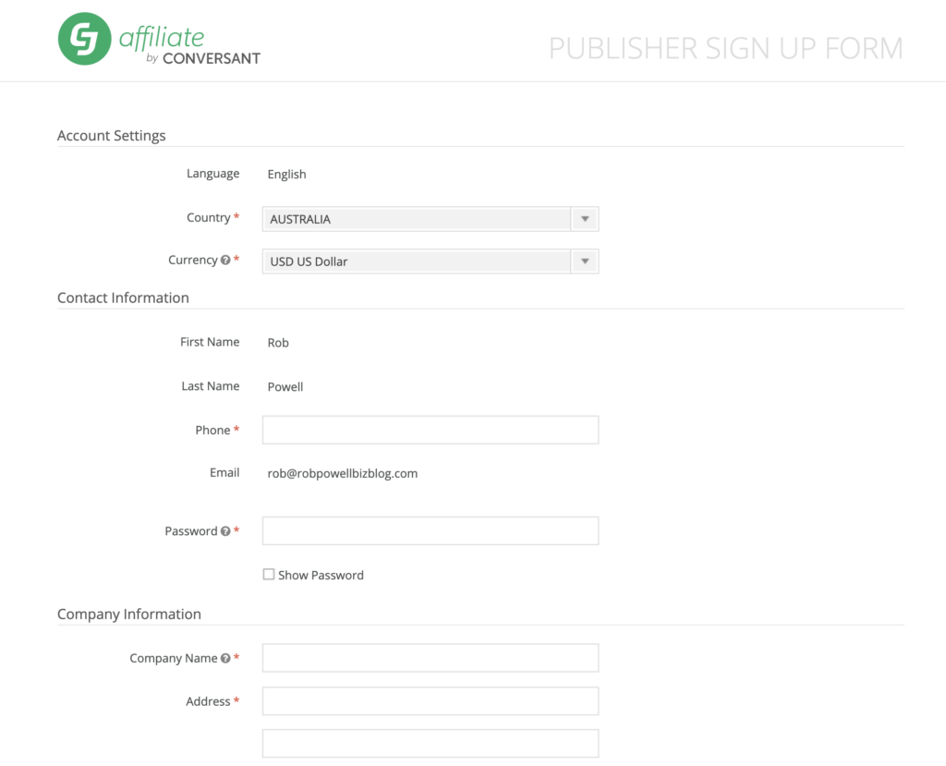Image resolution: width=946 pixels, height=766 pixels.
Task: Open the Country dropdown arrow
Action: (x=585, y=219)
